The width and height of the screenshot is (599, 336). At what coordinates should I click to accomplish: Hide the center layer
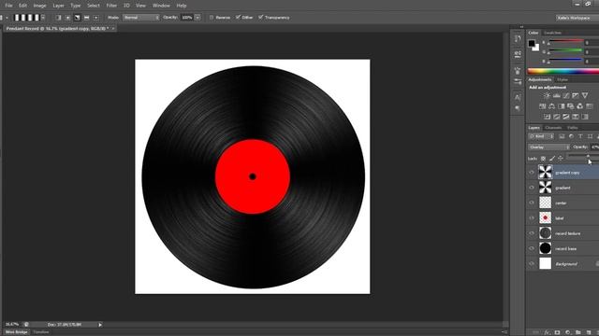[532, 203]
